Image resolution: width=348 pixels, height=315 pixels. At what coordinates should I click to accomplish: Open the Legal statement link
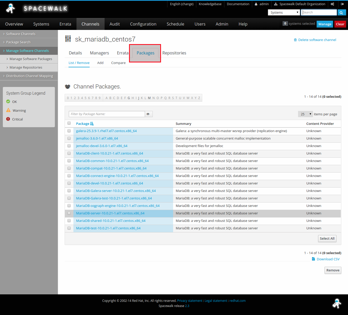216,301
